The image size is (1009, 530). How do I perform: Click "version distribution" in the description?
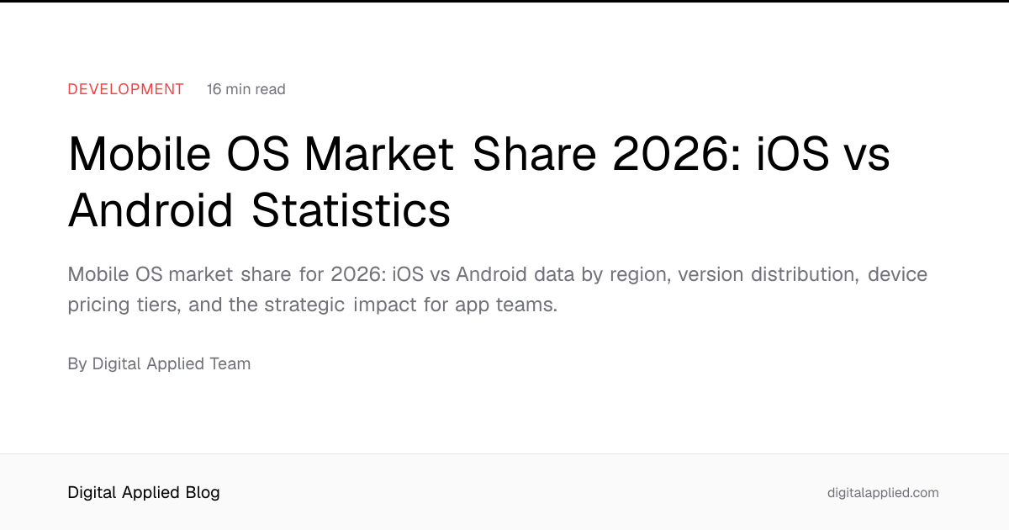[x=768, y=275]
